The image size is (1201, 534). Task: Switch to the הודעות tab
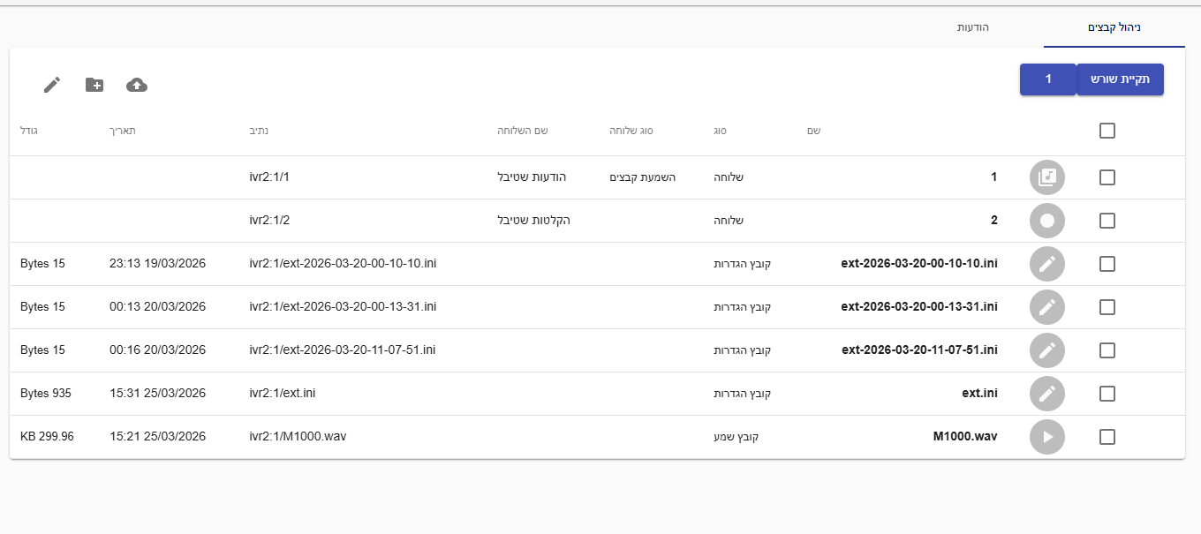973,27
